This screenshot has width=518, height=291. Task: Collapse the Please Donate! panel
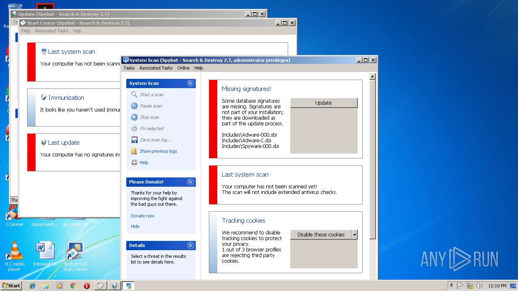(190, 182)
